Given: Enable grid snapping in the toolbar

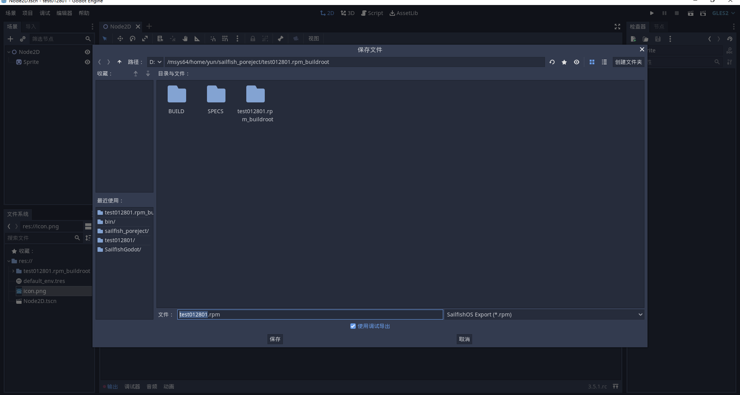Looking at the screenshot, I should [225, 38].
